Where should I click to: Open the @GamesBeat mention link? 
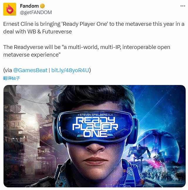tap(30, 70)
